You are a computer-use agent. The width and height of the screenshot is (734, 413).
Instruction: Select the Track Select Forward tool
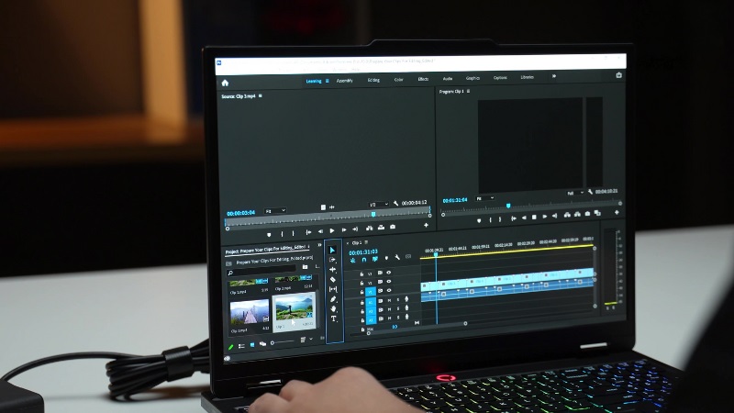pyautogui.click(x=332, y=260)
